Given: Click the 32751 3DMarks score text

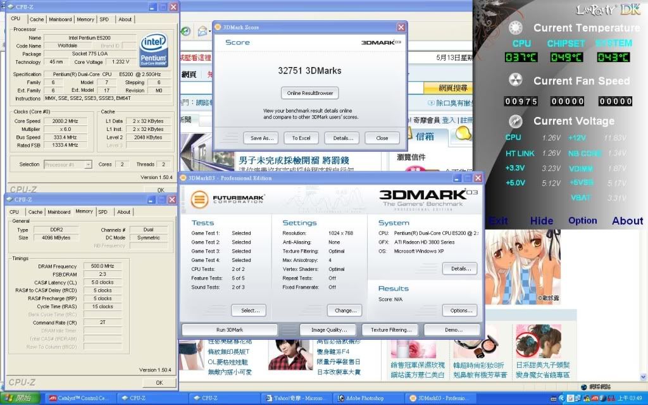Looking at the screenshot, I should 309,71.
